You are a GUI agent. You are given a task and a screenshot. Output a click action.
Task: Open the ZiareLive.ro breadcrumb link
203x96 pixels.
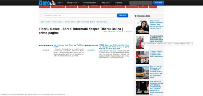[45, 22]
